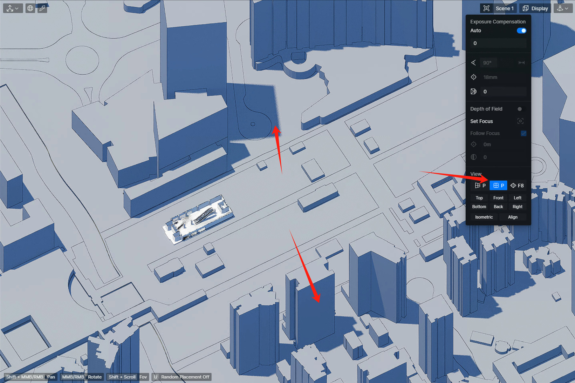Click the scene camera capture icon
Screen dimensions: 575x383
tap(486, 8)
